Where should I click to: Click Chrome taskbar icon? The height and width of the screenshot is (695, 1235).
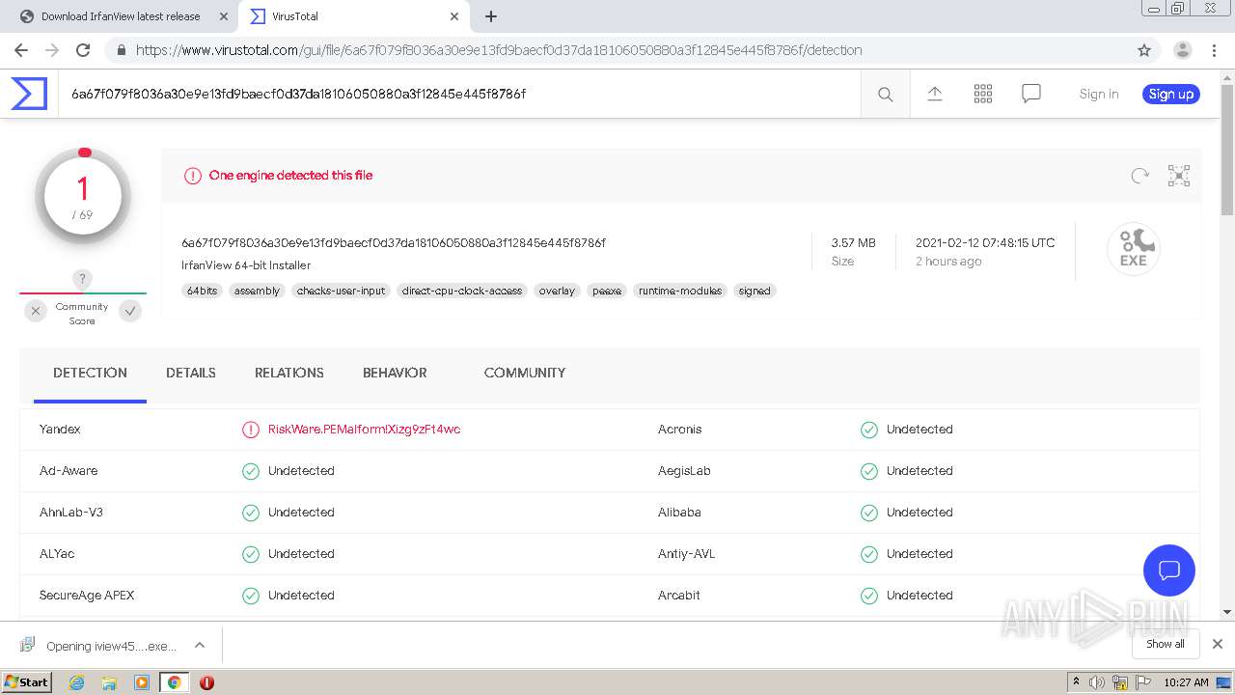point(174,682)
